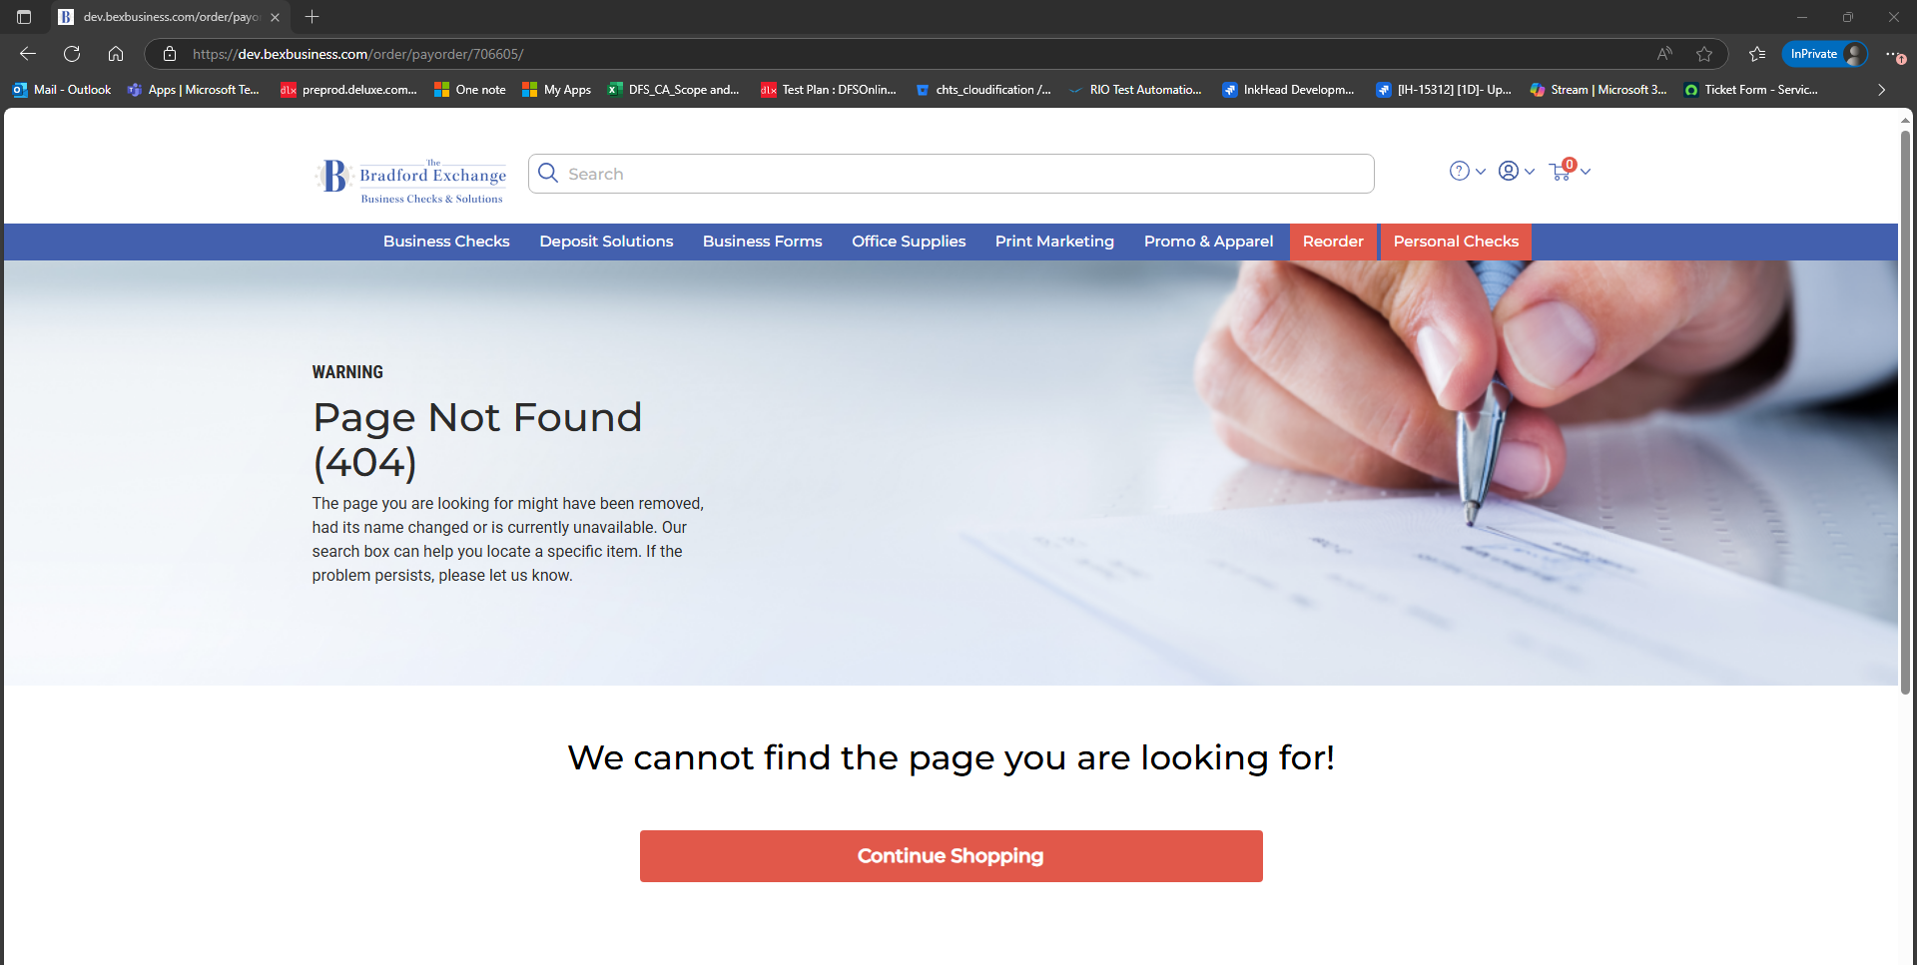
Task: Go to browser home page
Action: point(116,54)
